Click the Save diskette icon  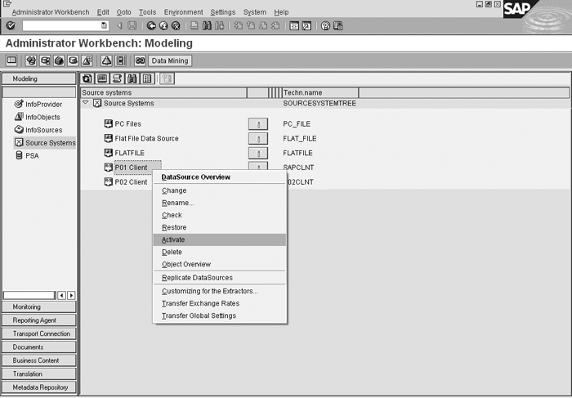132,25
